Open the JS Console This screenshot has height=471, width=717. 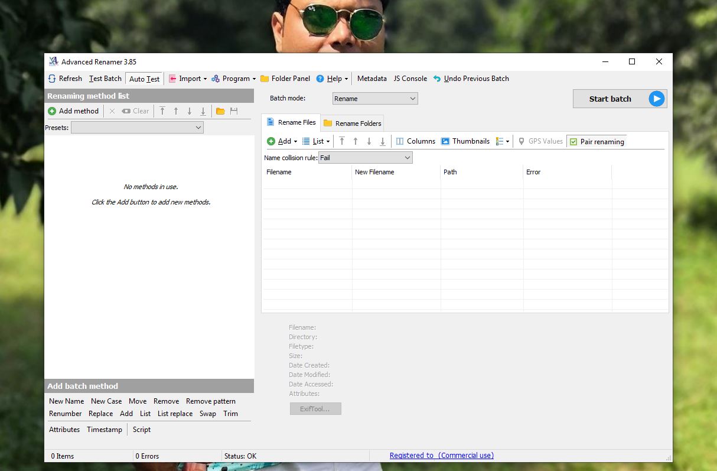(x=410, y=79)
